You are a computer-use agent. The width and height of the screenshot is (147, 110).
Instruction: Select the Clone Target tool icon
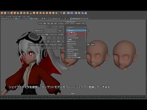coord(79,13)
